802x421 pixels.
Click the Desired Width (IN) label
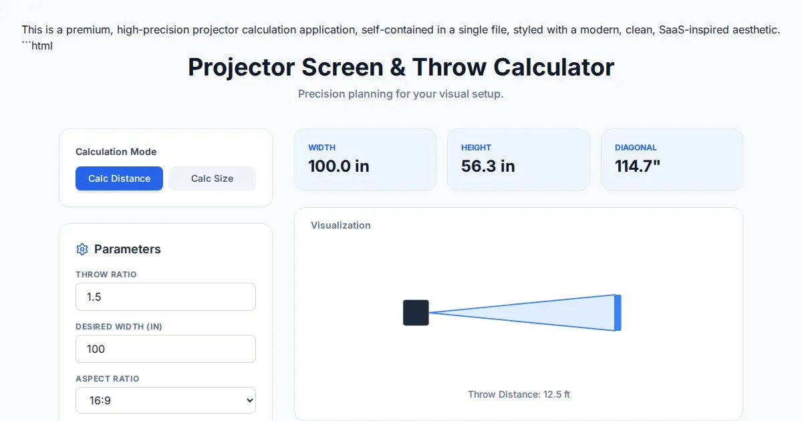coord(119,327)
